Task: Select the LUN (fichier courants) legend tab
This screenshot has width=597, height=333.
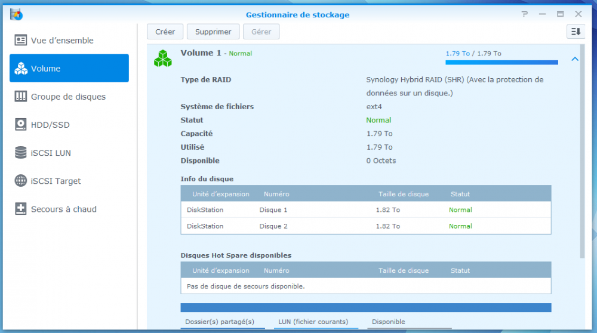Action: point(313,322)
